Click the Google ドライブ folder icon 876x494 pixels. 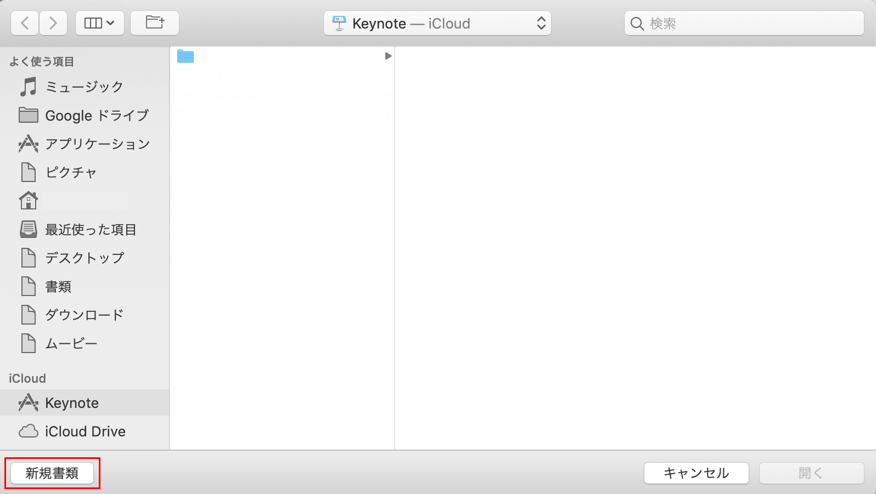pos(29,115)
